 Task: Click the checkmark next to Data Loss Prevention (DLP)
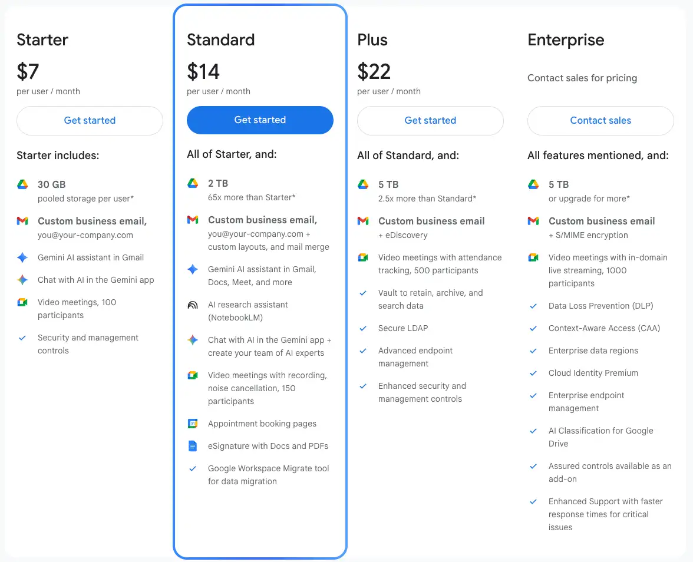[x=533, y=306]
